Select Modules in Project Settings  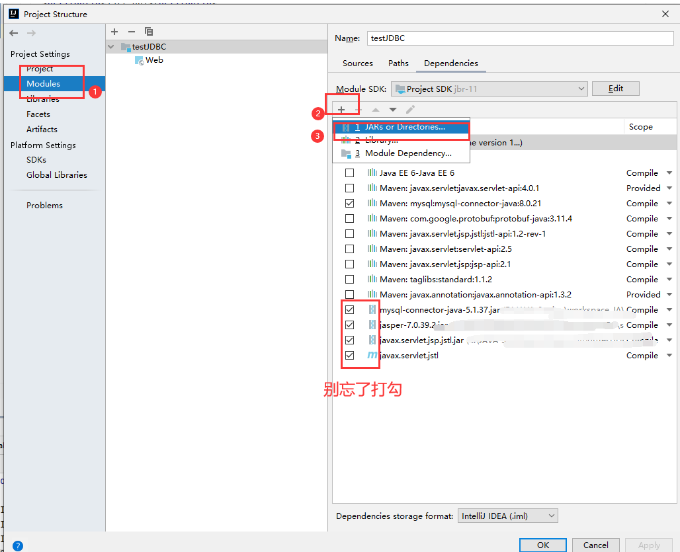(55, 83)
